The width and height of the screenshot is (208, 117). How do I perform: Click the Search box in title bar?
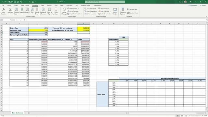click(105, 2)
